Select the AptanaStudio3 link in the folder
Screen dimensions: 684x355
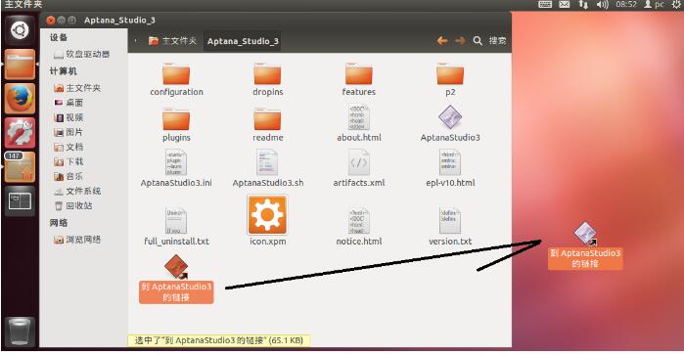click(x=176, y=279)
